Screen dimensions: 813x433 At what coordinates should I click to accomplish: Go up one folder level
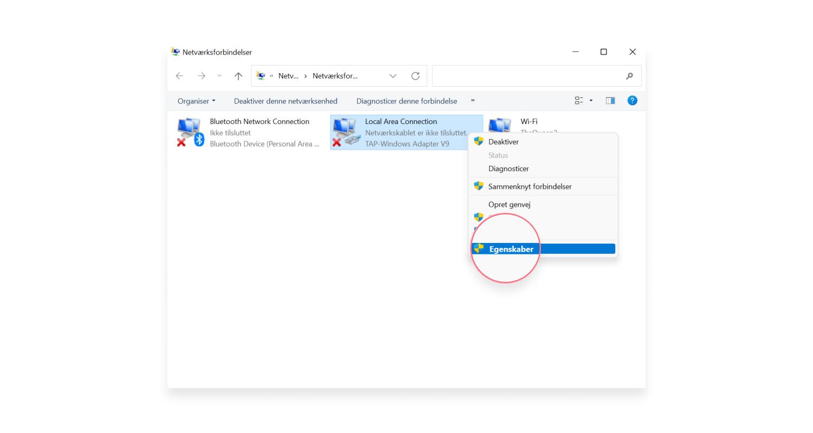(x=238, y=76)
